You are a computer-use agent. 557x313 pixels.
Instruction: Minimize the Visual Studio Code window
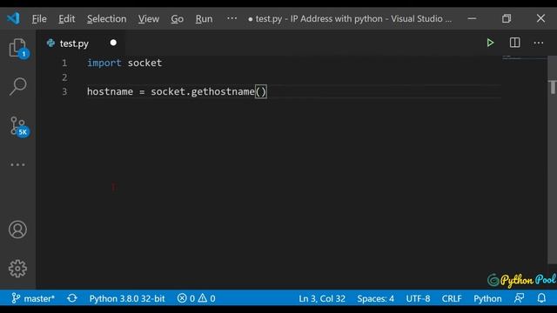(472, 18)
